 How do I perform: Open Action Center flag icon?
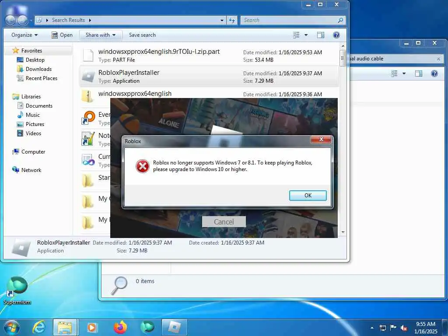(x=393, y=327)
